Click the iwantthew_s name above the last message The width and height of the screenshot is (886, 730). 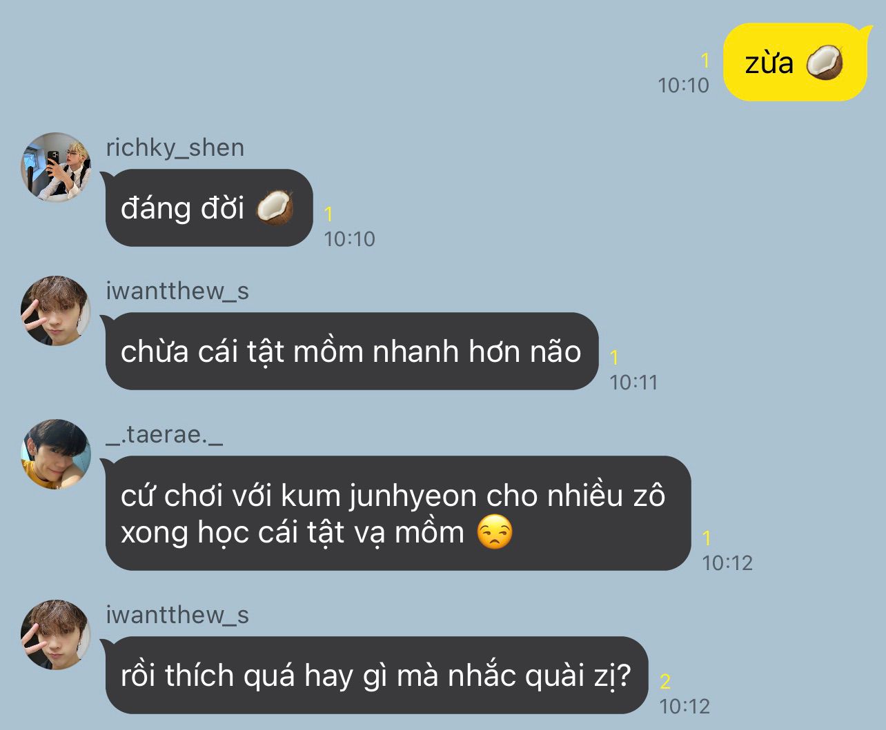click(x=177, y=615)
